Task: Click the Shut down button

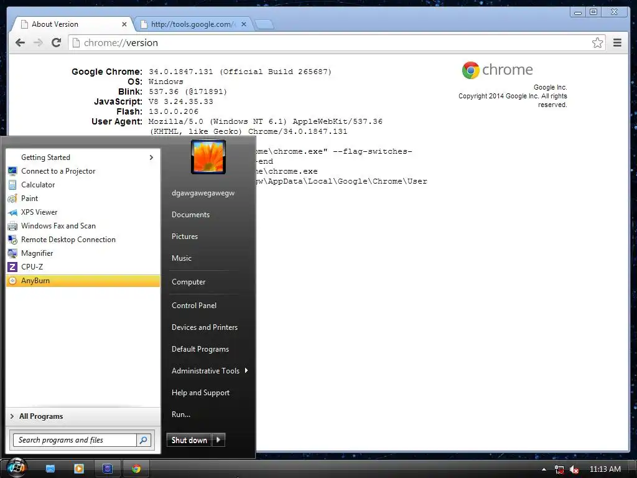Action: point(189,440)
